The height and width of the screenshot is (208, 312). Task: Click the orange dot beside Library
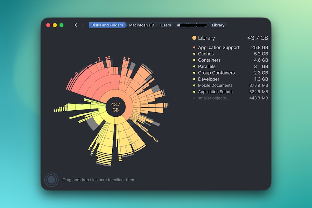click(194, 38)
